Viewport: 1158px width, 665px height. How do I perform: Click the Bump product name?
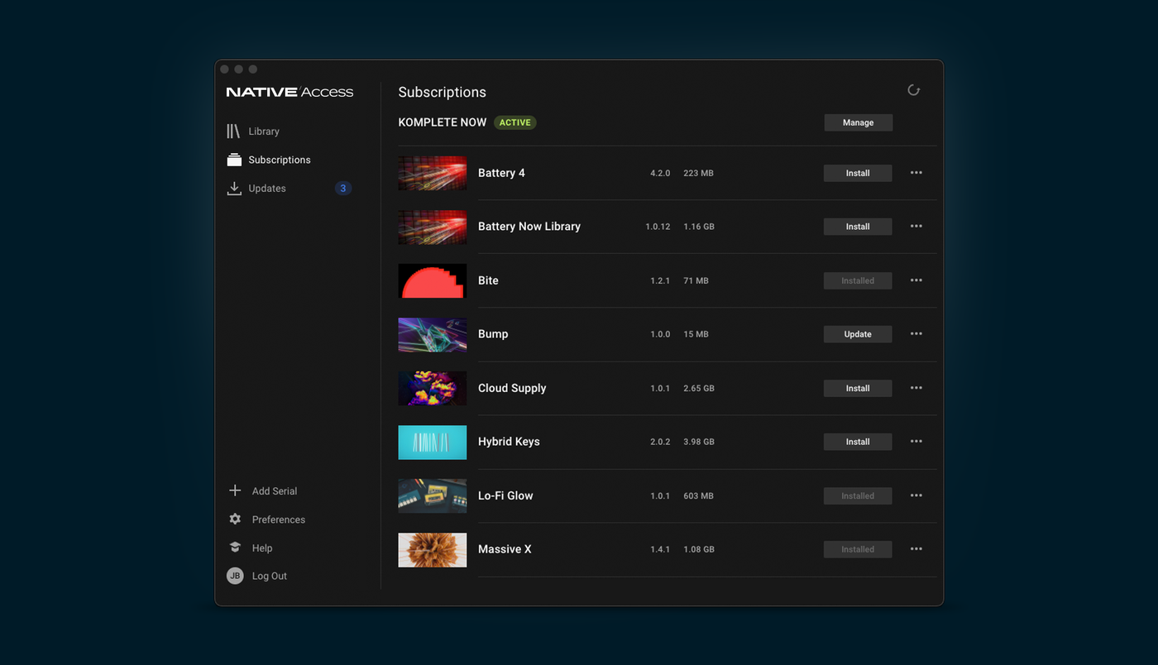[493, 334]
